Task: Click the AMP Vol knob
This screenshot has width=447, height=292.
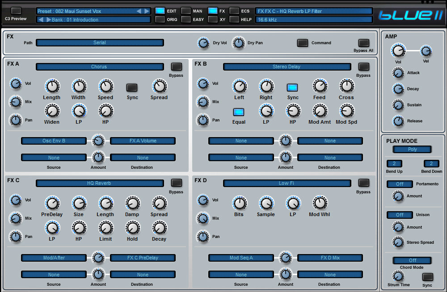Action: 398,50
